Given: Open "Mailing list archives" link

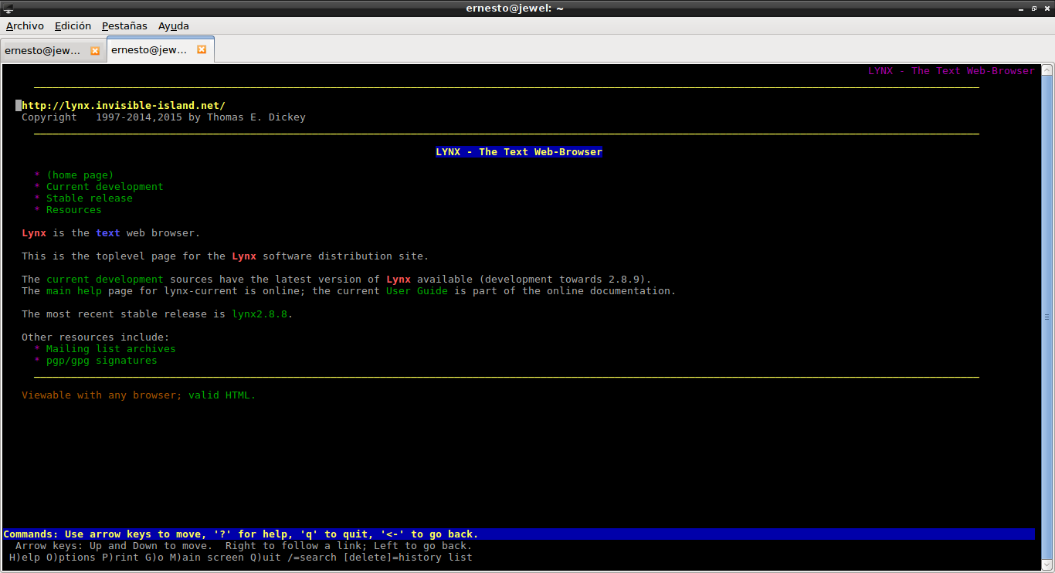Looking at the screenshot, I should coord(110,349).
